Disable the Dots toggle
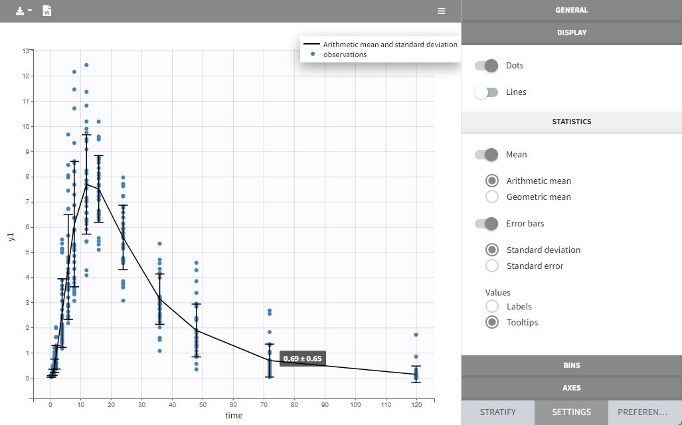The image size is (682, 425). (x=486, y=66)
